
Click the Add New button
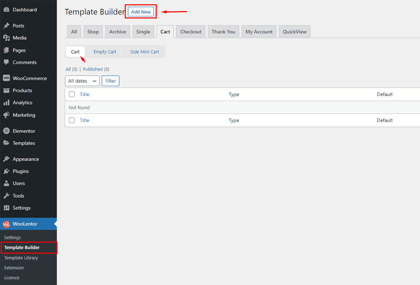[140, 12]
